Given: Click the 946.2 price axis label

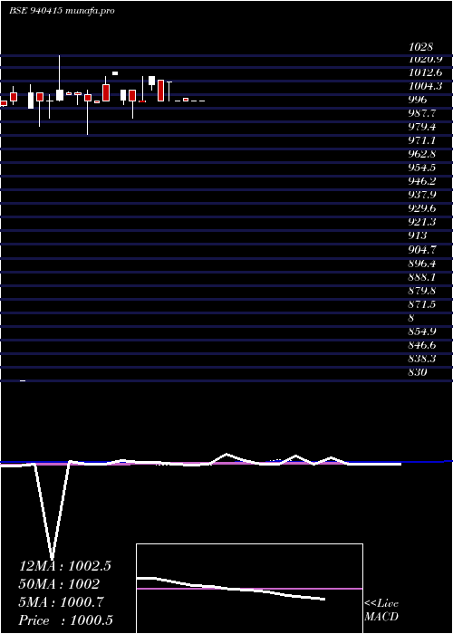Looking at the screenshot, I should [x=422, y=181].
